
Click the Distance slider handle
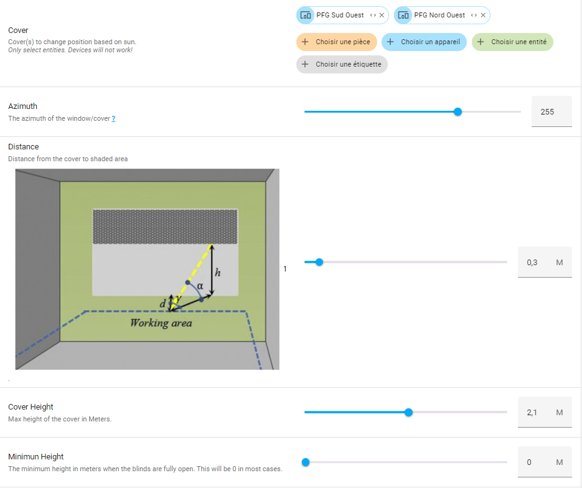(x=319, y=262)
